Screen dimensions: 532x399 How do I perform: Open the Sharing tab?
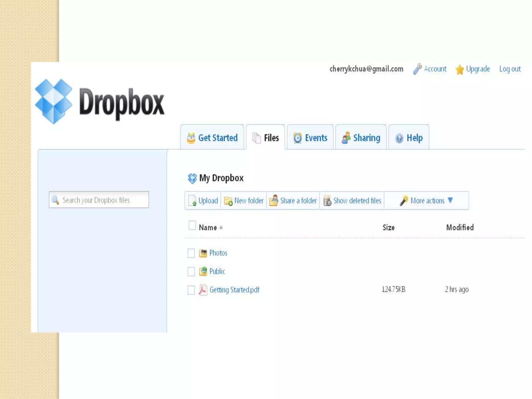tap(361, 138)
